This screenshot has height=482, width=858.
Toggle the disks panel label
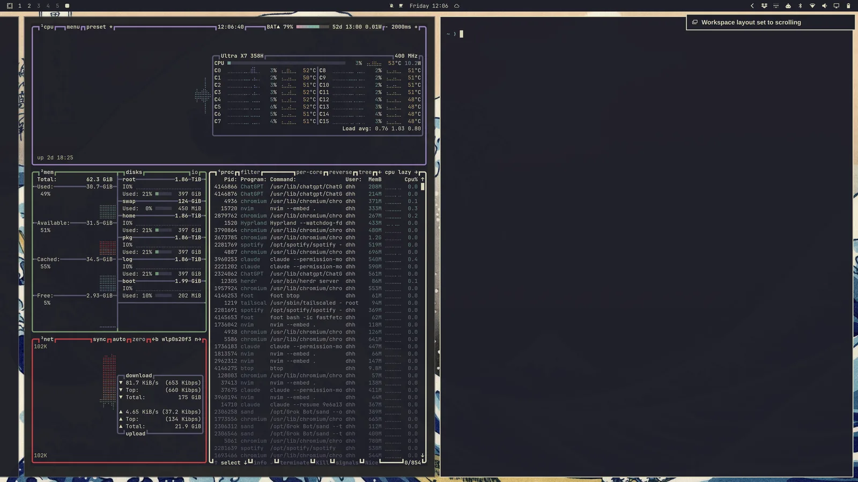point(134,172)
